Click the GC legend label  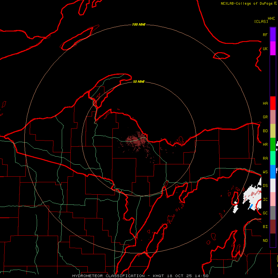(265, 213)
